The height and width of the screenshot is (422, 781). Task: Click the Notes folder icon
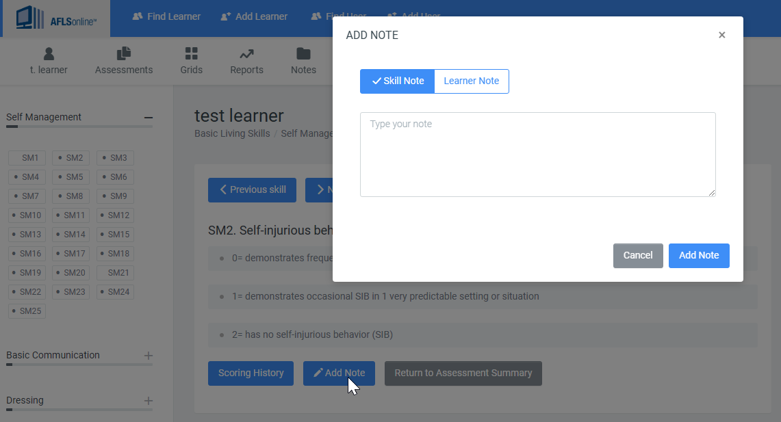[x=303, y=53]
